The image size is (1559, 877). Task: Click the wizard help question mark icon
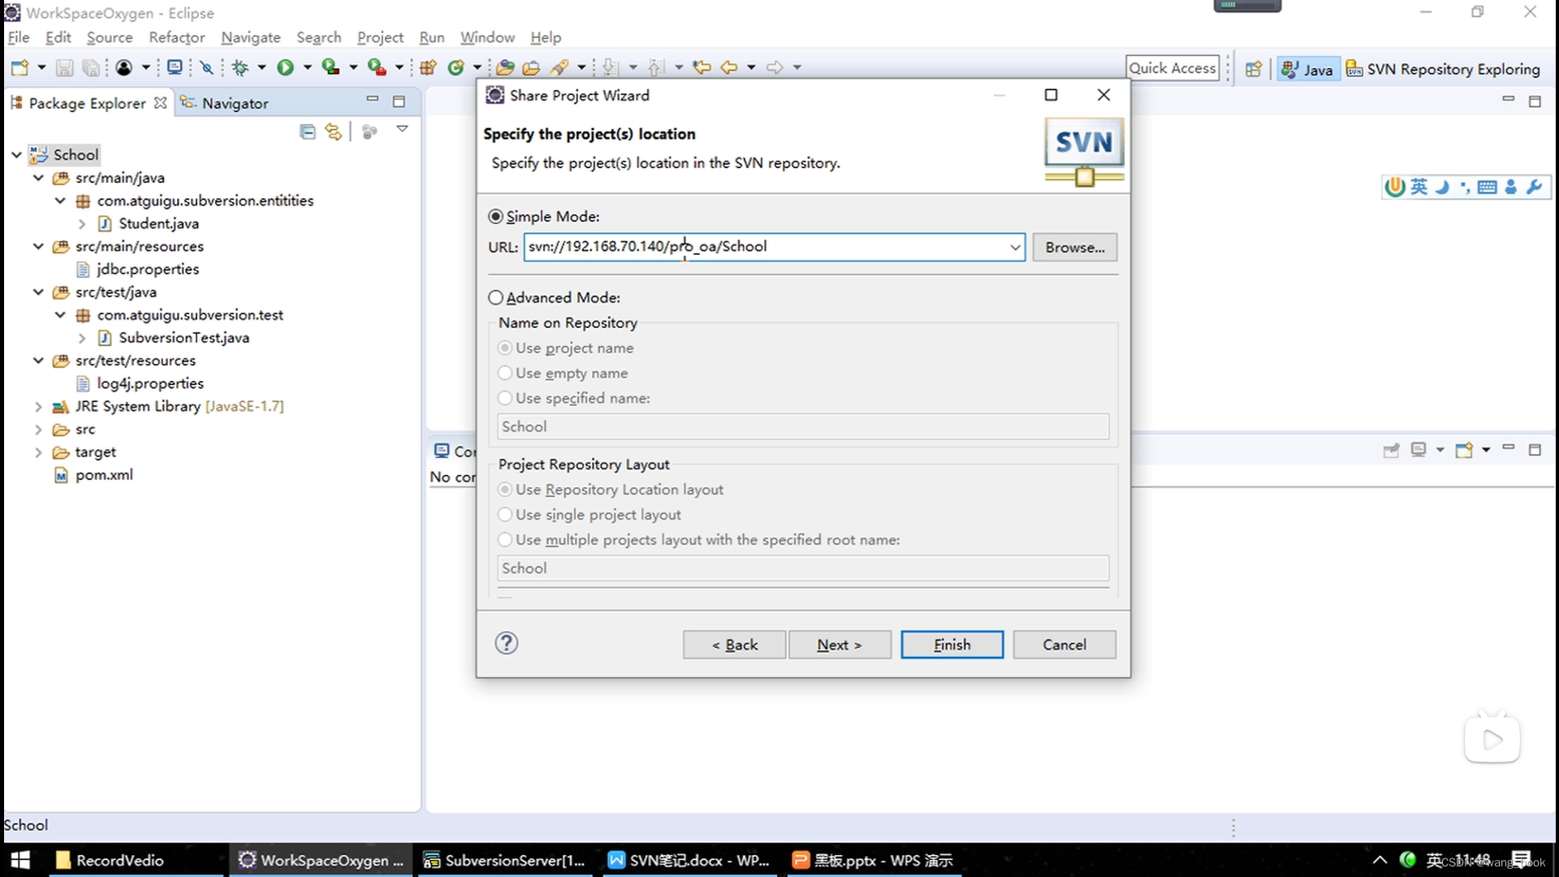click(x=507, y=644)
